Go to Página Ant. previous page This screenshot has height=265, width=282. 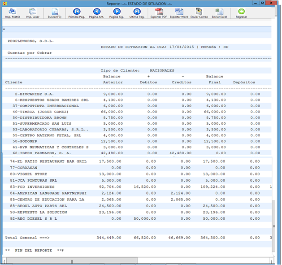coord(96,11)
